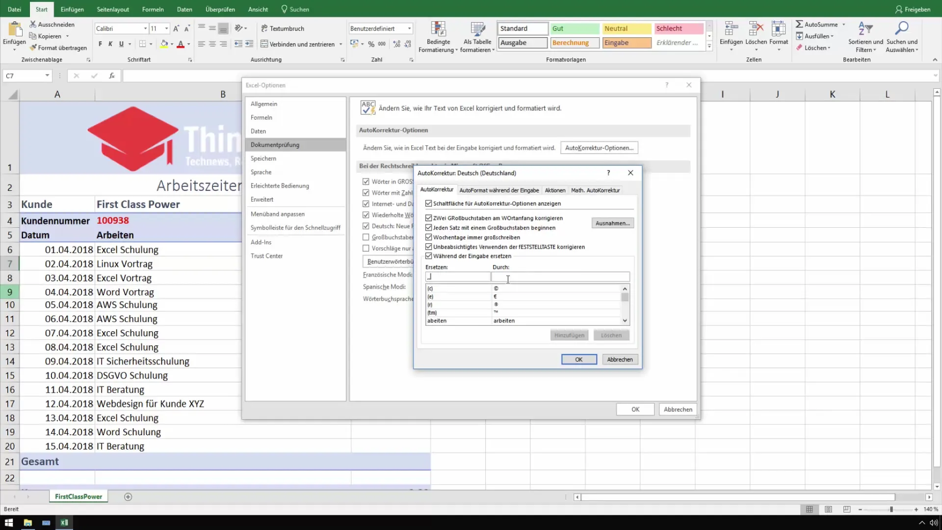Toggle Wochentage immer großschreiben checkbox
This screenshot has width=942, height=530.
click(x=429, y=237)
